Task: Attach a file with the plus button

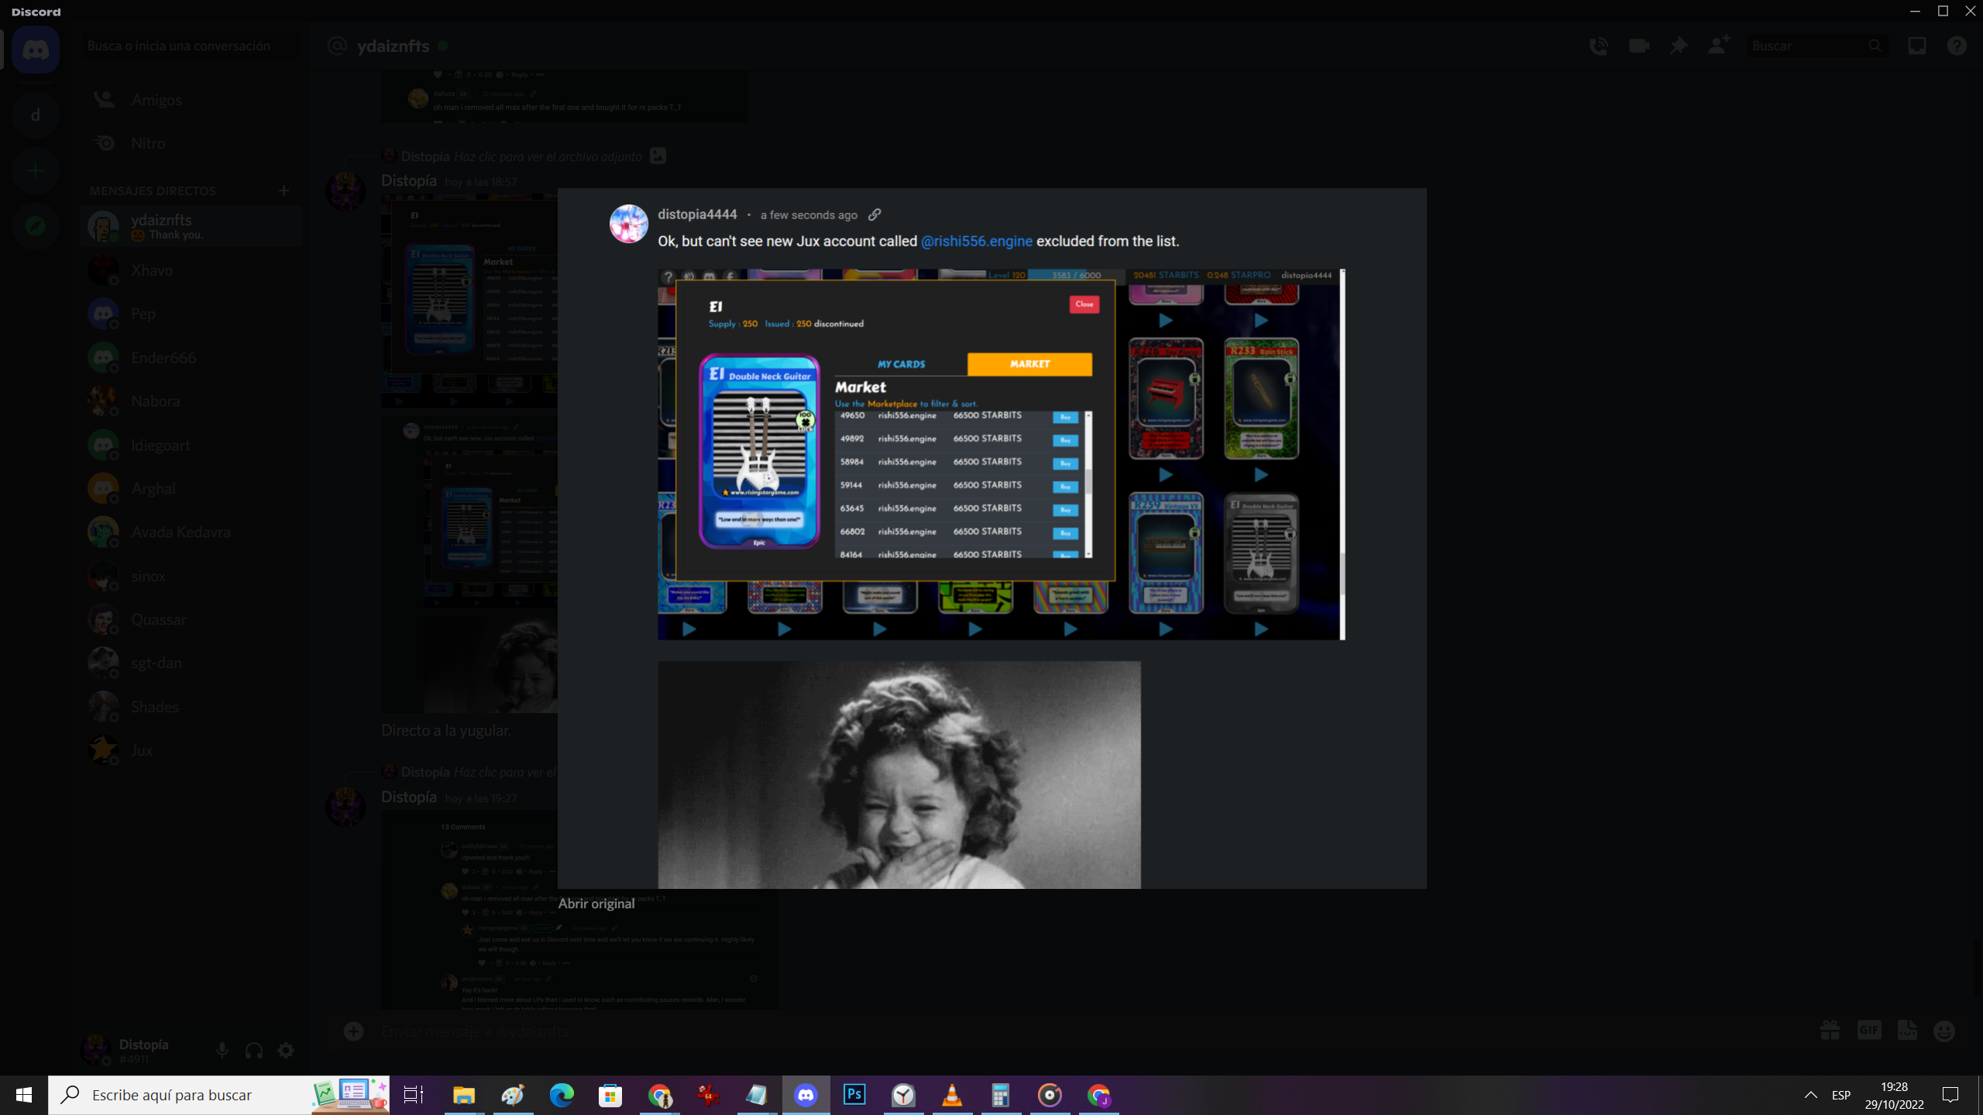Action: [353, 1031]
